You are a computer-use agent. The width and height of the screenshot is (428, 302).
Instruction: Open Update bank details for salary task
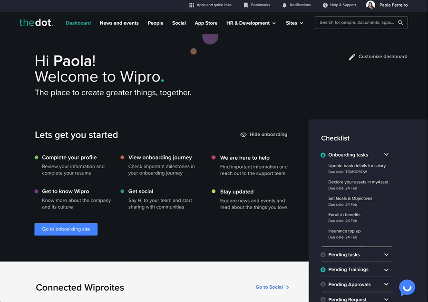pos(357,166)
